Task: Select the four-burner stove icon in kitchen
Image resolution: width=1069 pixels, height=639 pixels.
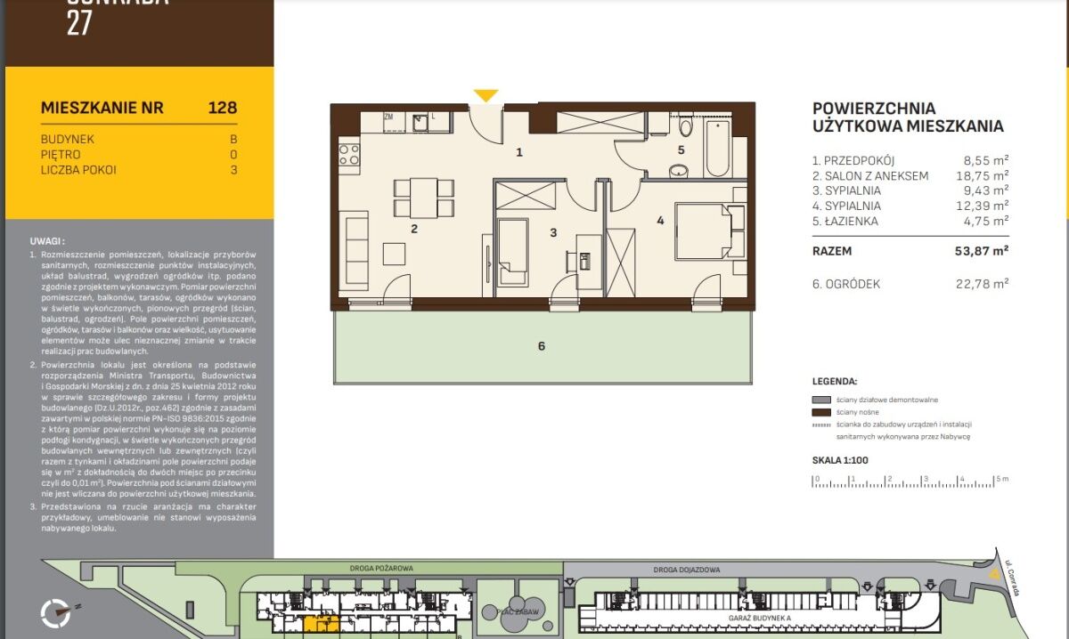Action: click(x=349, y=154)
